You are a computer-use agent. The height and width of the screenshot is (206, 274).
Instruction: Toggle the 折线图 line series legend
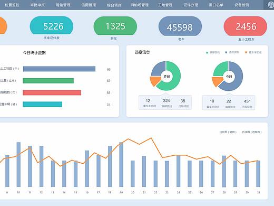(252, 132)
